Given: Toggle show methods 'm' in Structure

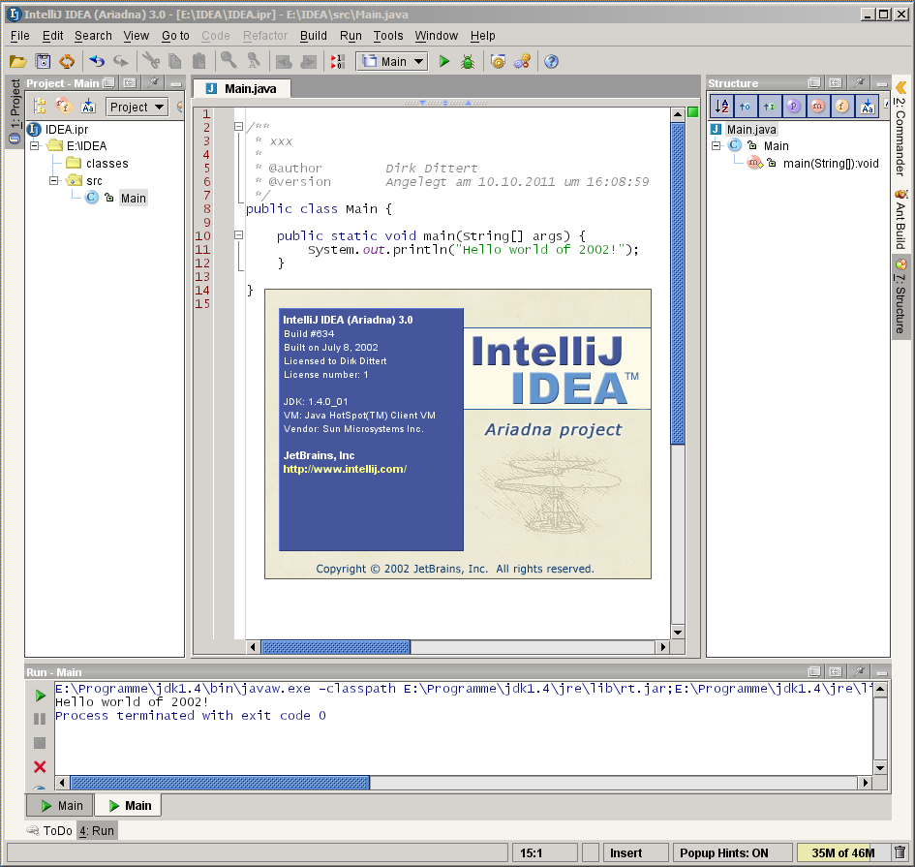Looking at the screenshot, I should tap(817, 107).
